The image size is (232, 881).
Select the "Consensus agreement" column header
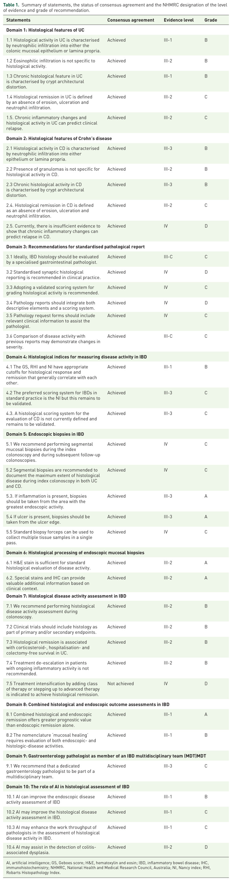130,20
